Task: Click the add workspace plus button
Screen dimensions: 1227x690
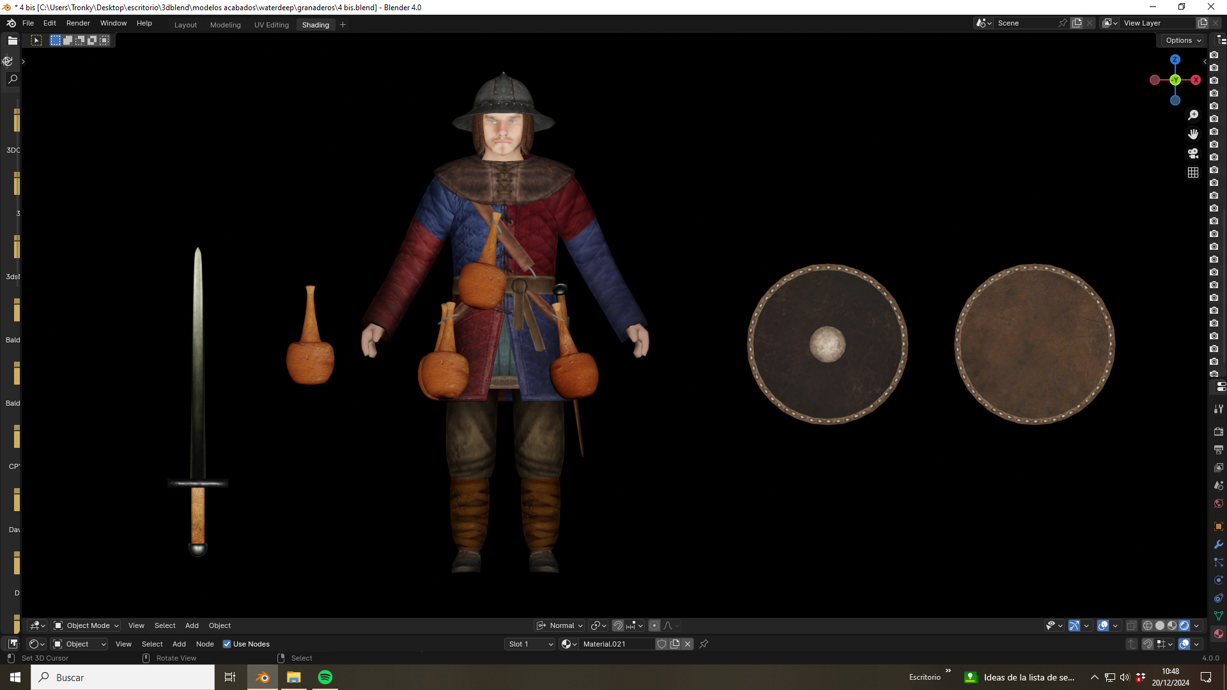Action: (343, 25)
